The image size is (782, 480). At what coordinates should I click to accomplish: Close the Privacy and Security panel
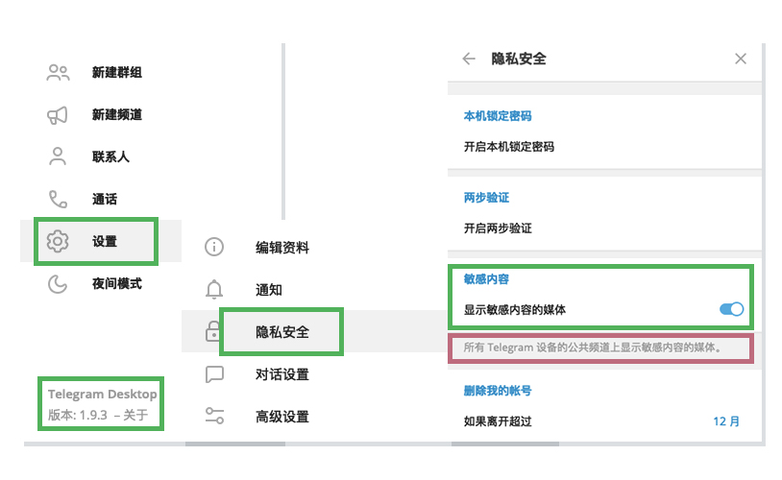[x=741, y=59]
